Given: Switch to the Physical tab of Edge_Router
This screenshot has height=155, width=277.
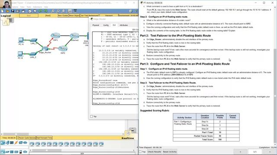Looking at the screenshot, I should coord(96,25).
